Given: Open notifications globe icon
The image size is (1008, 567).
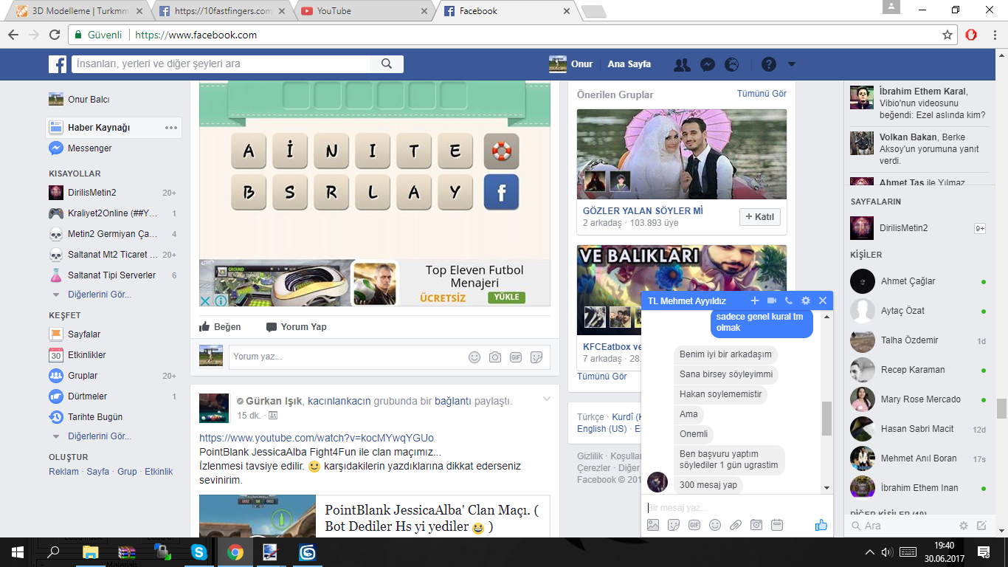Looking at the screenshot, I should click(x=732, y=64).
